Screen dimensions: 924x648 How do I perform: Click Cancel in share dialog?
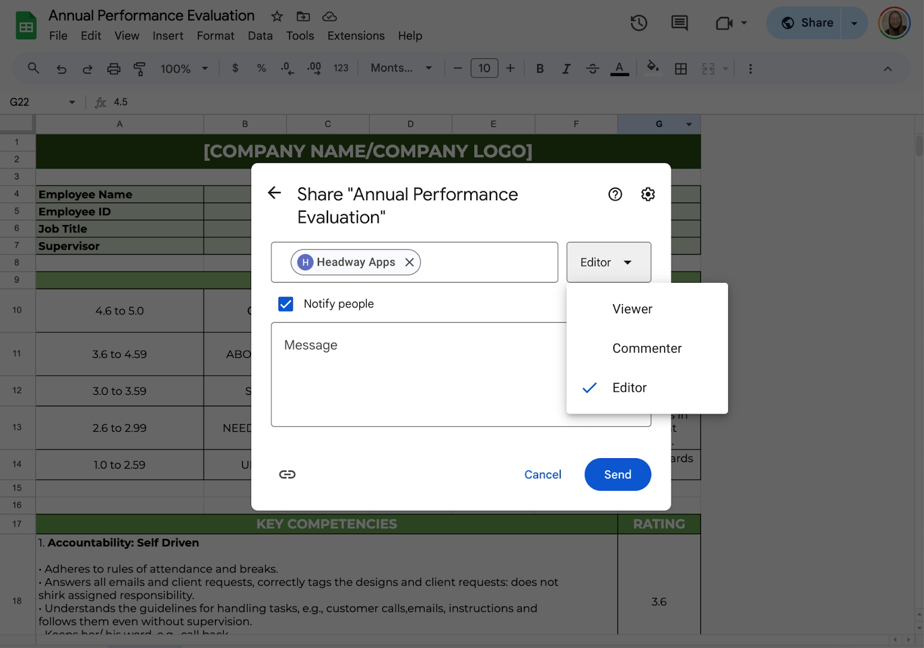(x=542, y=474)
